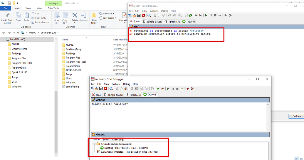Click the Save disk icon in qna debugger window
Screen dimensions: 304x160
(139, 15)
